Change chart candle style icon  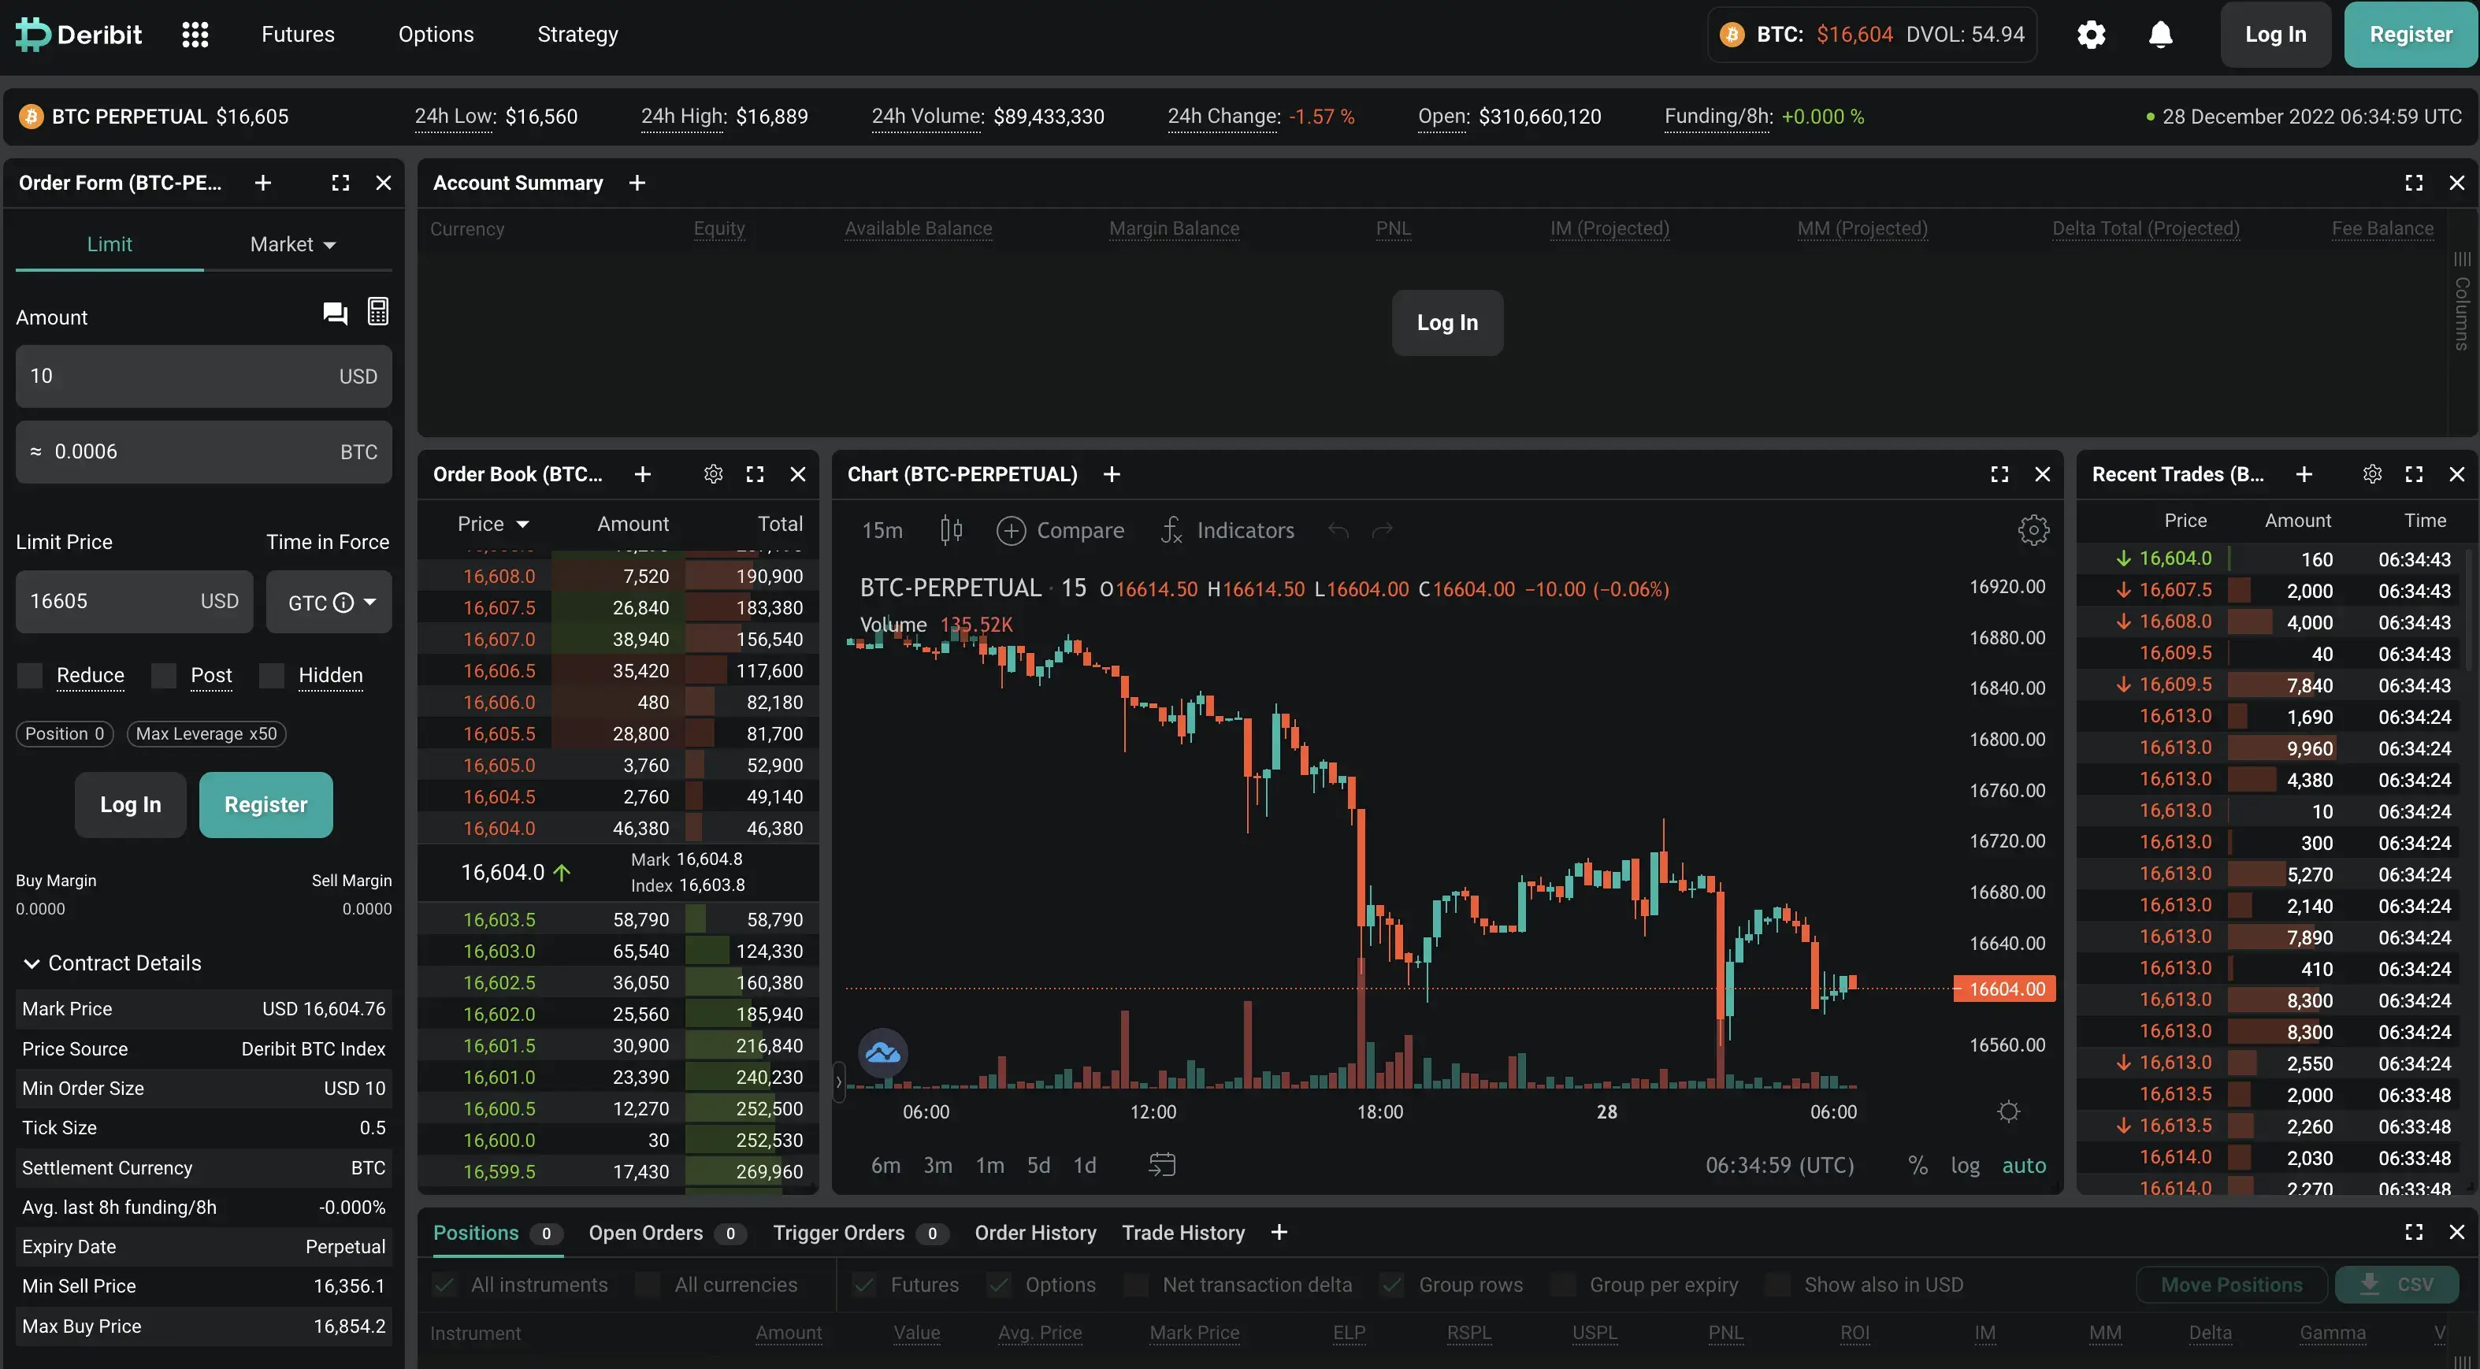950,530
